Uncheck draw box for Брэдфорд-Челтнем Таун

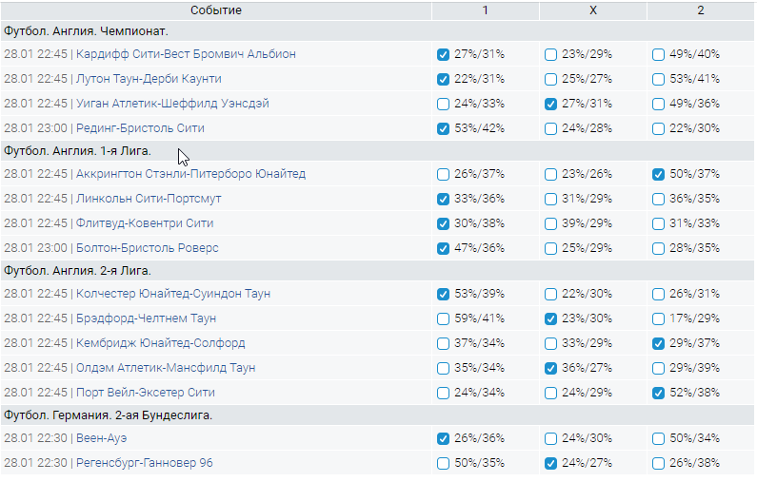(550, 318)
